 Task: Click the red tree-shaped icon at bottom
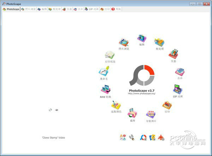[161, 138]
